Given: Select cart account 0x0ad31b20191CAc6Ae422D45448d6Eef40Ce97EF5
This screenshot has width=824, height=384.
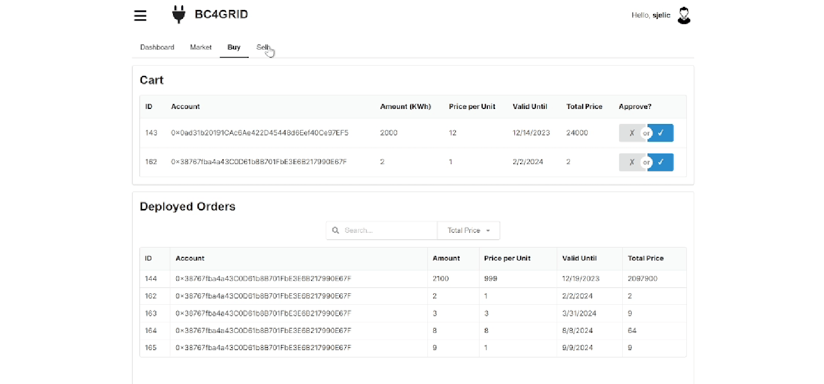Looking at the screenshot, I should click(x=260, y=133).
